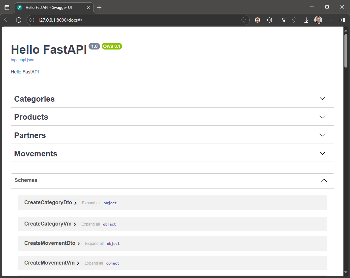Viewport: 350px width, 278px height.
Task: Toggle the browser sidebar icon
Action: [342, 20]
